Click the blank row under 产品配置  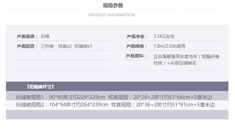coord(62,56)
